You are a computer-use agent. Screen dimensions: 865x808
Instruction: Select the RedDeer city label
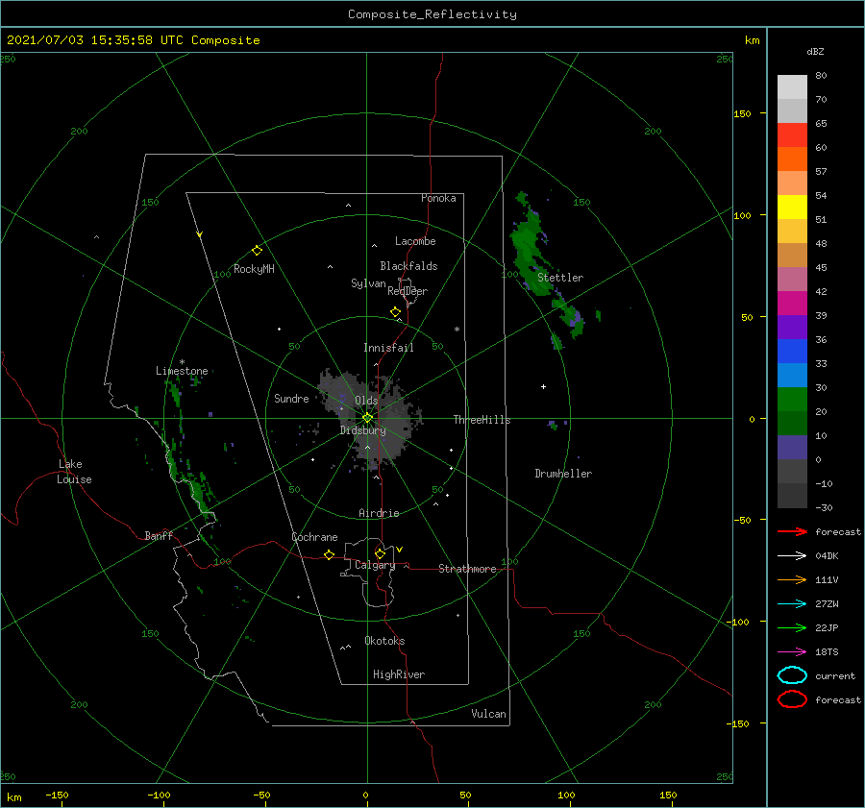coord(408,291)
